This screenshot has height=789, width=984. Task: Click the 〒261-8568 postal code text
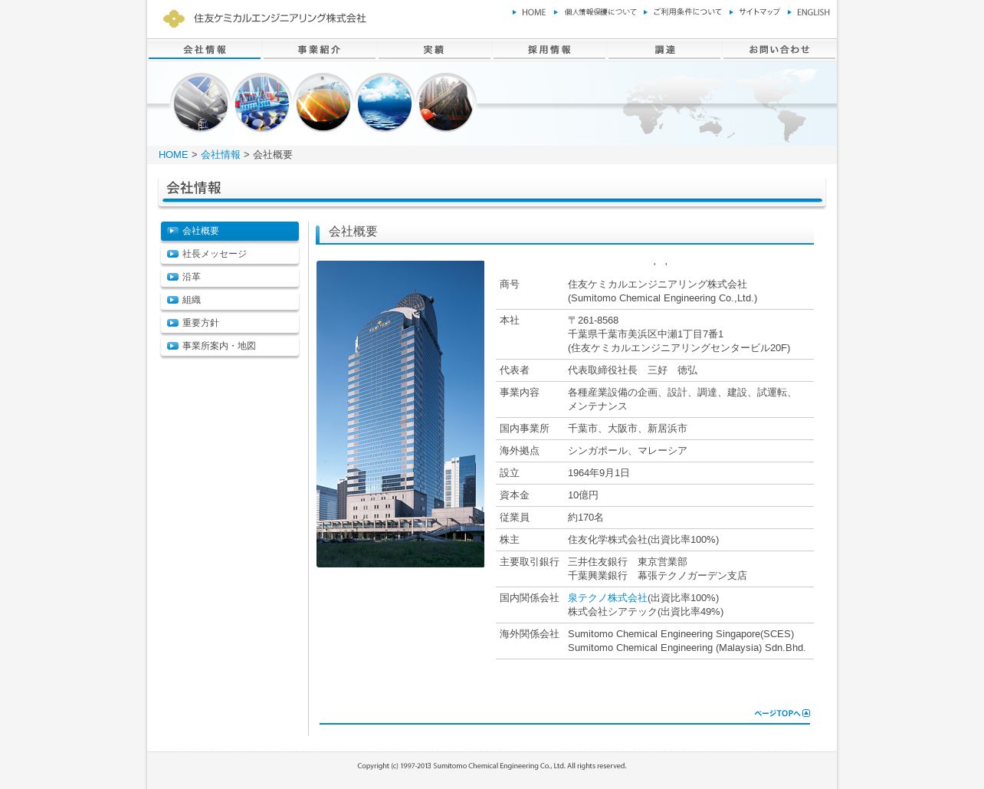pyautogui.click(x=593, y=321)
